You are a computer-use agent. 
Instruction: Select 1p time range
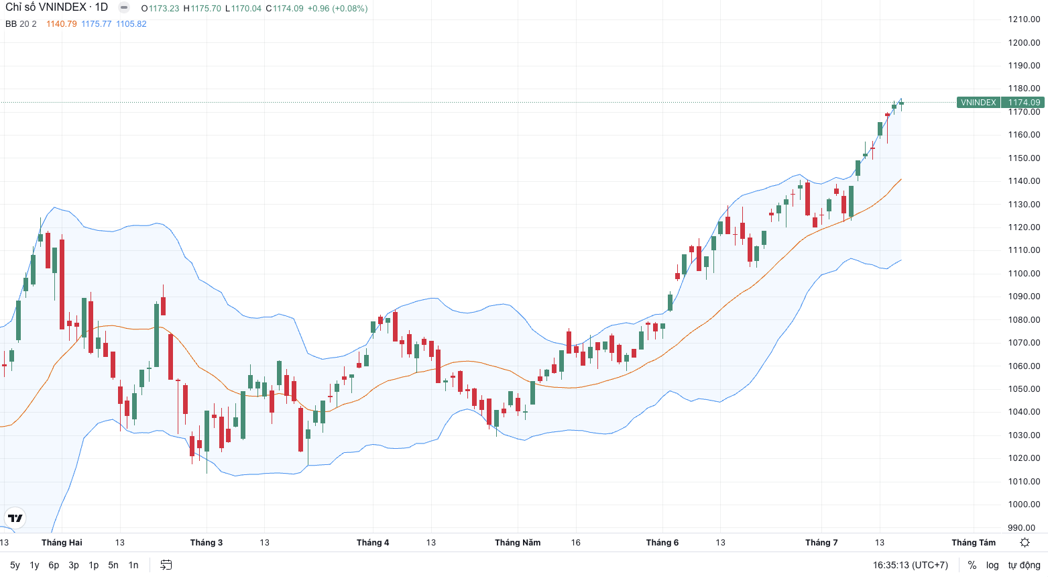94,565
